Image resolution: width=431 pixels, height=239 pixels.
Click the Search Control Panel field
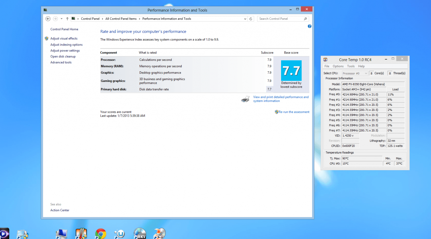tap(280, 19)
